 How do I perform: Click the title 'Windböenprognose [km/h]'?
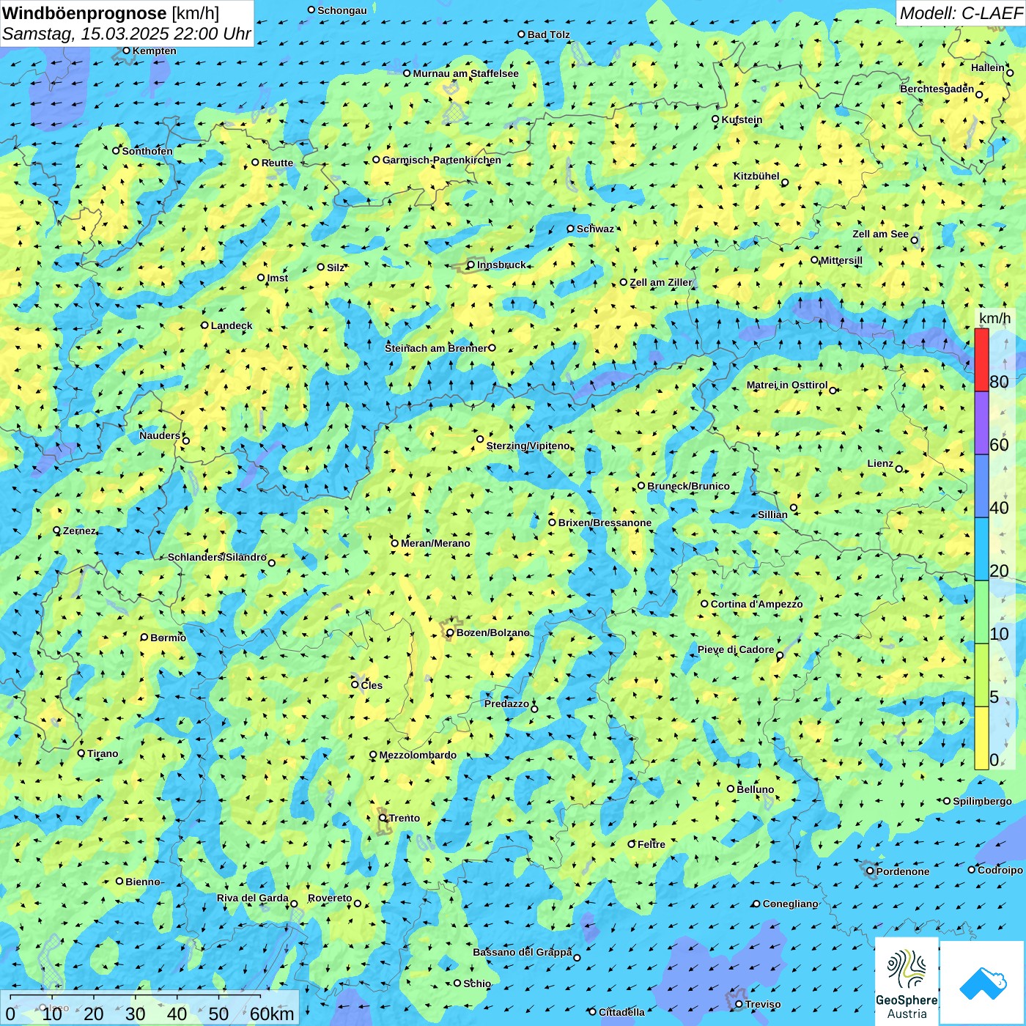(x=111, y=13)
